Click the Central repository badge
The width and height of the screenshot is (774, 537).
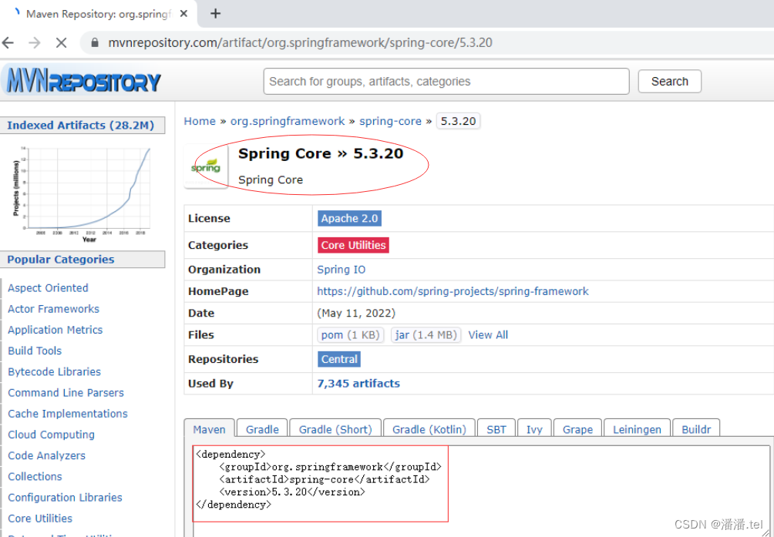pos(339,359)
